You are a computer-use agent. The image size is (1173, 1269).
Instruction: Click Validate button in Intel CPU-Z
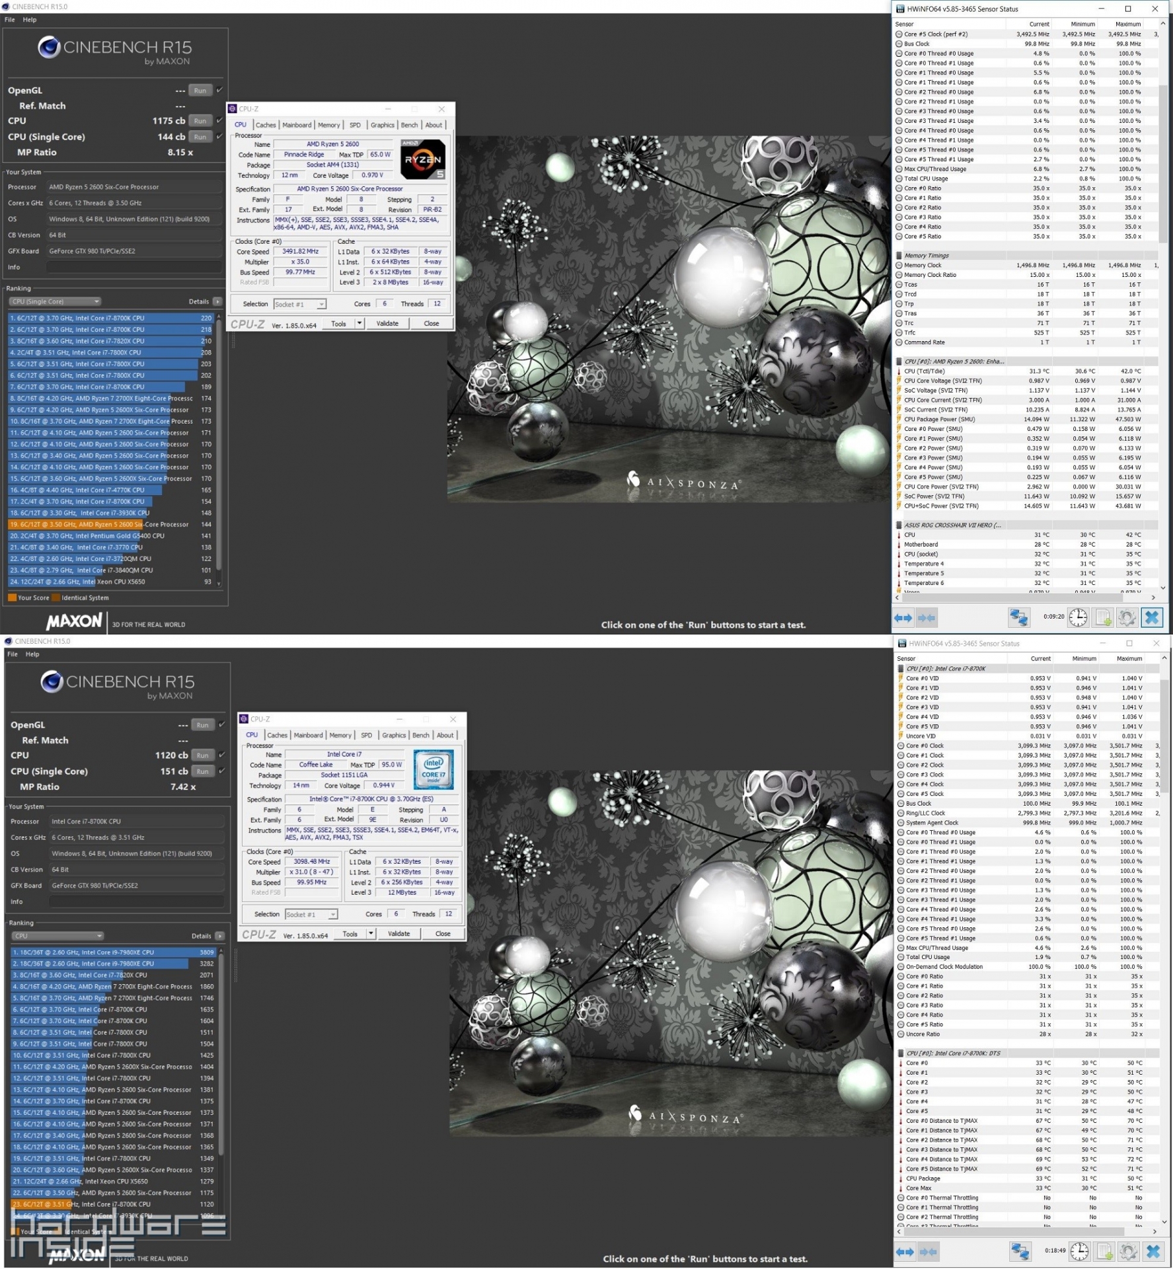[398, 934]
